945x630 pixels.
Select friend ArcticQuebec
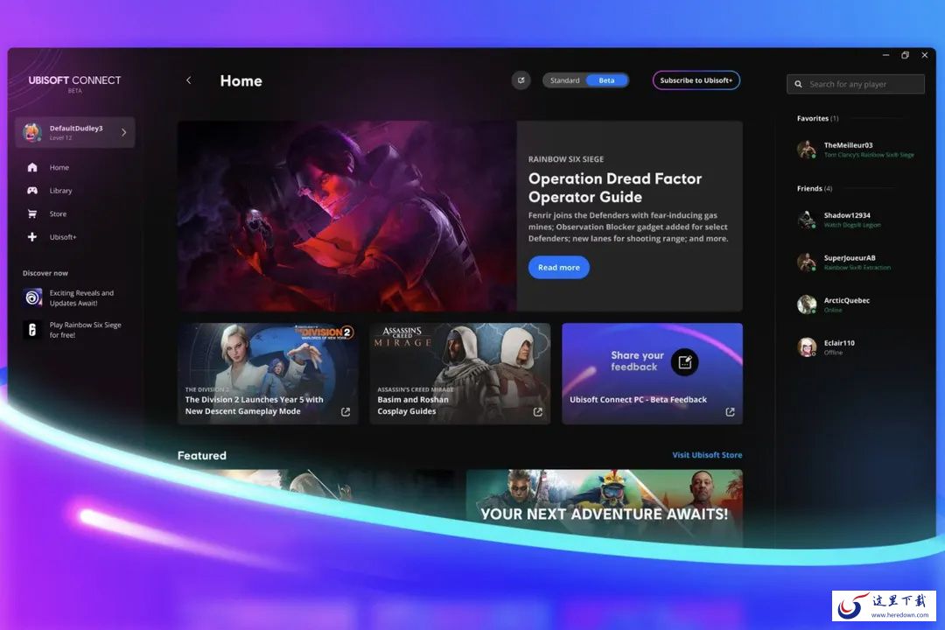click(847, 300)
